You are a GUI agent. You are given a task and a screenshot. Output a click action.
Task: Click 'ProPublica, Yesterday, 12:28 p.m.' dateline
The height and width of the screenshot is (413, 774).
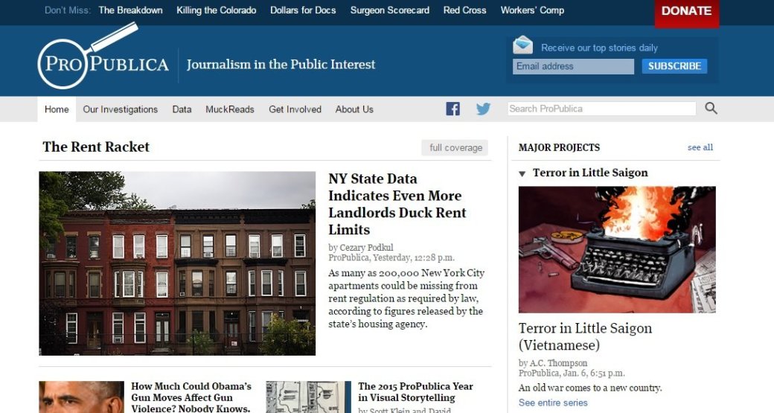(x=391, y=257)
